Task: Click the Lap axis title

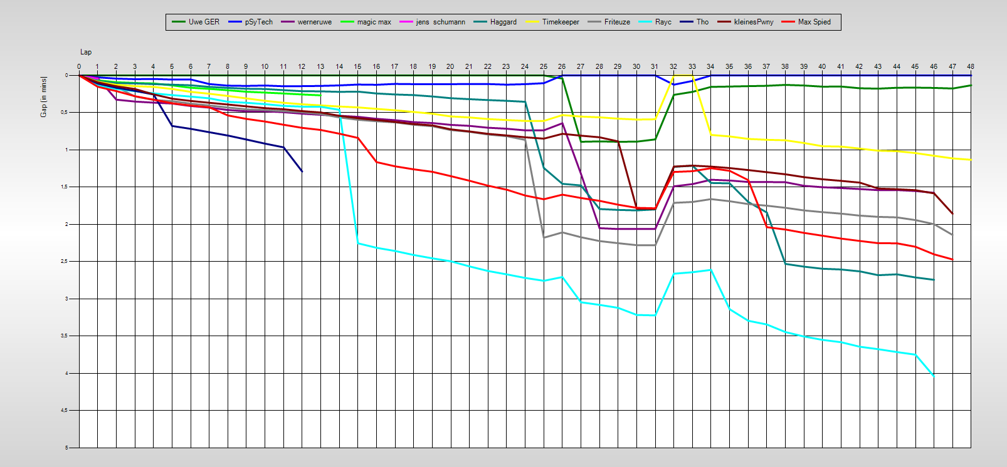Action: (x=86, y=52)
